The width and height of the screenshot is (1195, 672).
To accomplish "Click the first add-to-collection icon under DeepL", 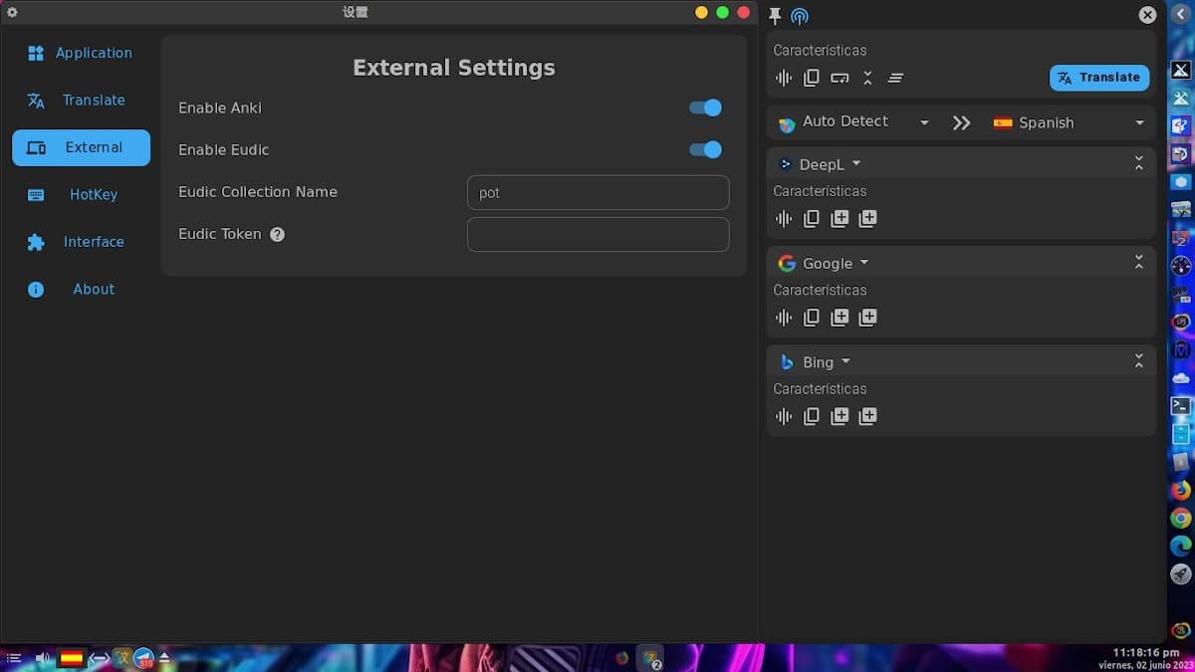I will [839, 218].
